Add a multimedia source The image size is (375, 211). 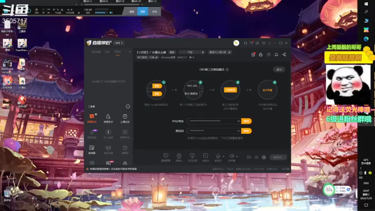(205, 158)
